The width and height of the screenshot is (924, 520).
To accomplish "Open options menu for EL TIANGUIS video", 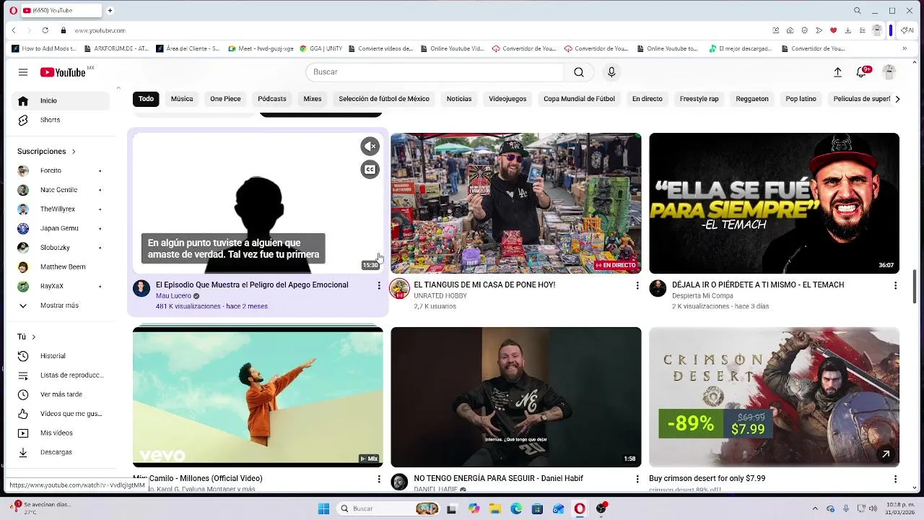I will (x=637, y=286).
